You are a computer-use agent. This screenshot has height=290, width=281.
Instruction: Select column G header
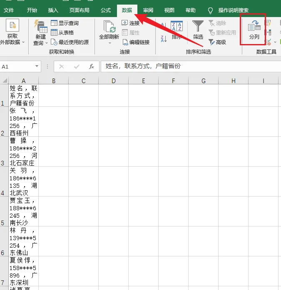pyautogui.click(x=203, y=81)
